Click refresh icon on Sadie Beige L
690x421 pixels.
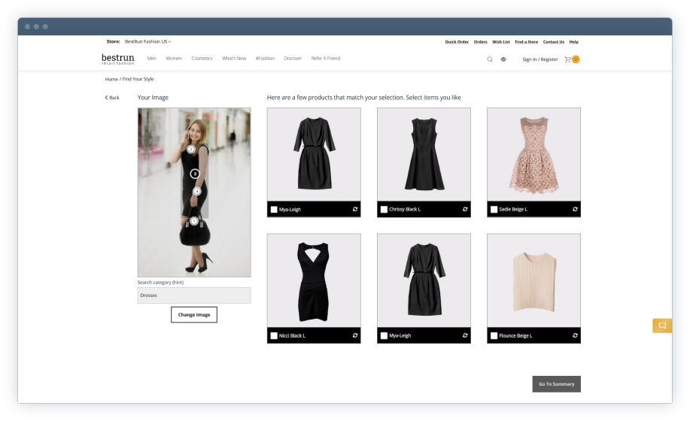click(575, 209)
